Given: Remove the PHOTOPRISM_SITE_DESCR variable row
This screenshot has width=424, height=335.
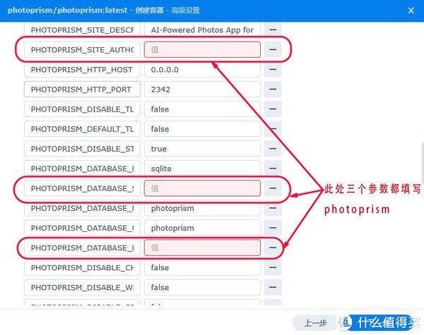Looking at the screenshot, I should pos(273,30).
